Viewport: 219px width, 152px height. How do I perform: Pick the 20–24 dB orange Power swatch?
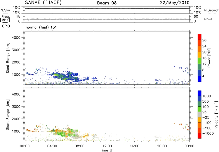pos(200,49)
